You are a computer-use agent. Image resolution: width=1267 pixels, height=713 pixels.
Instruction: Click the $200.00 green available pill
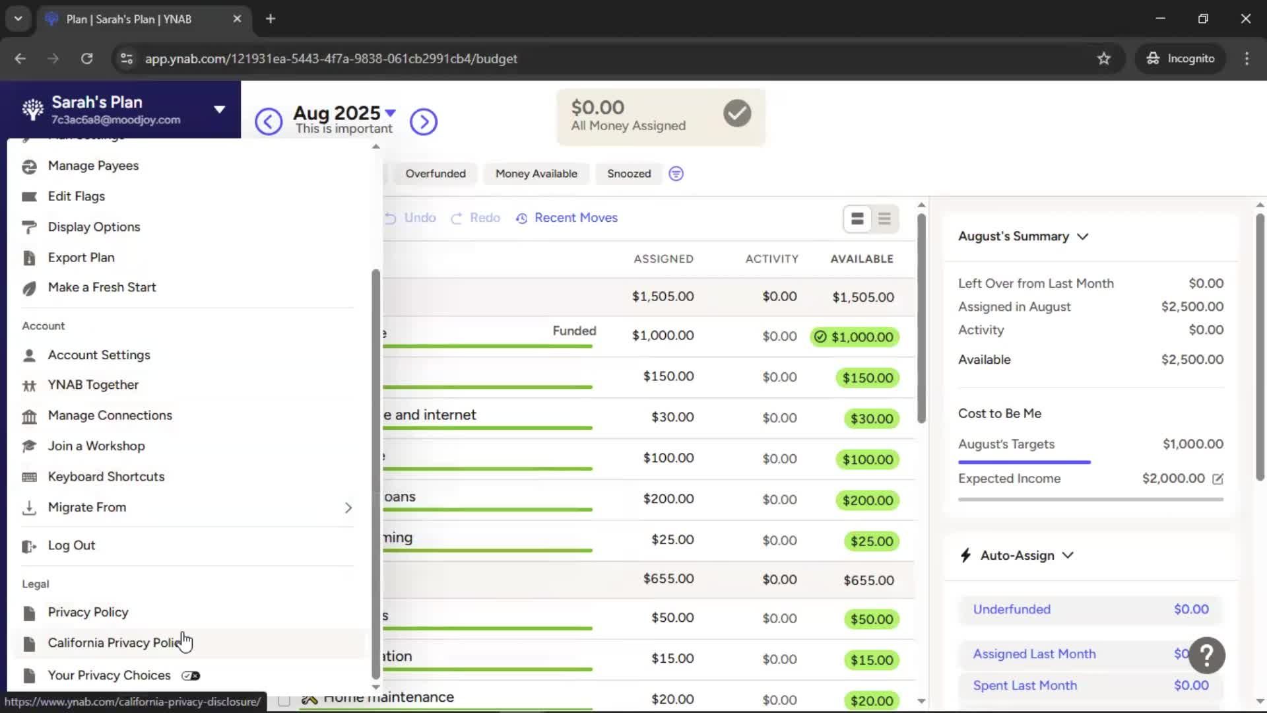click(868, 501)
